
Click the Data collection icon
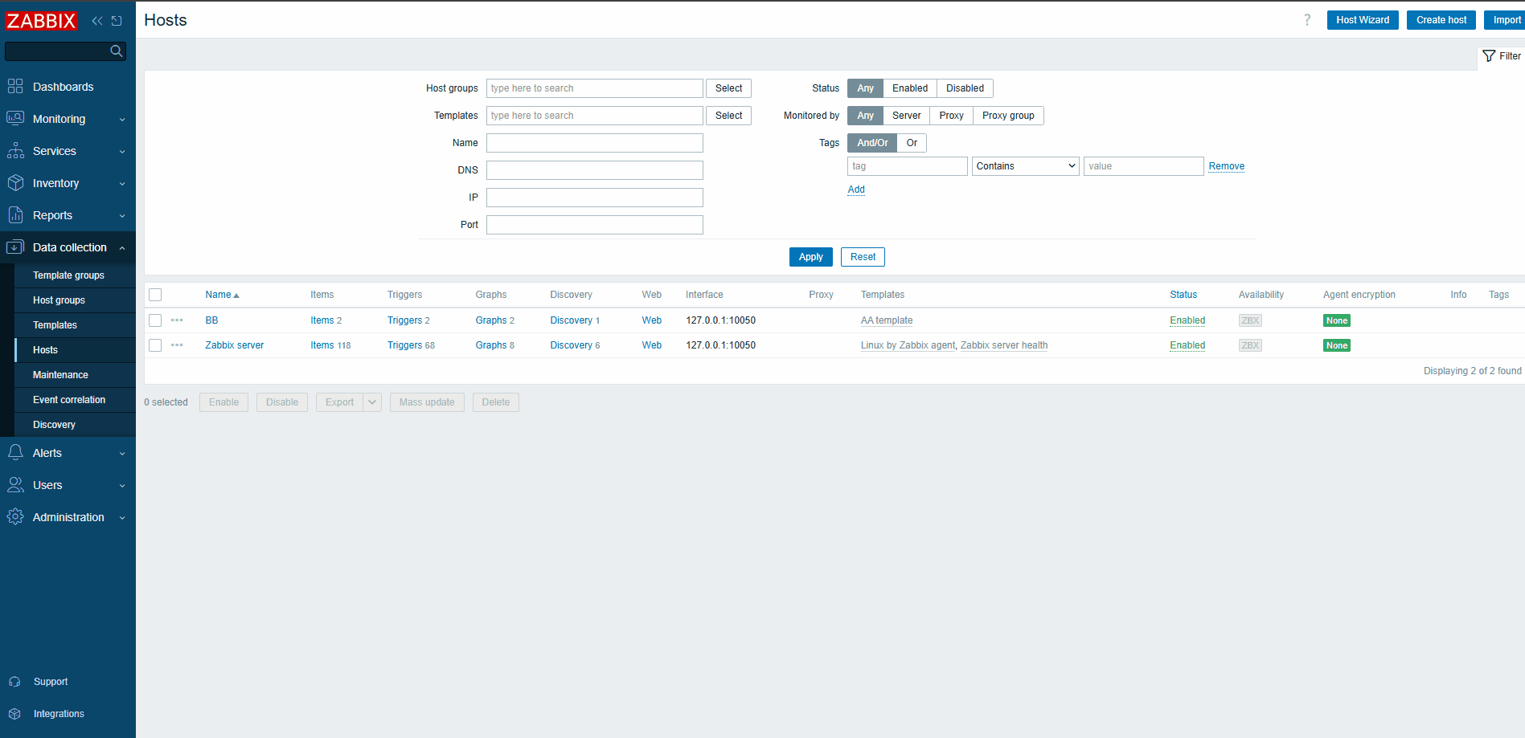[x=15, y=247]
